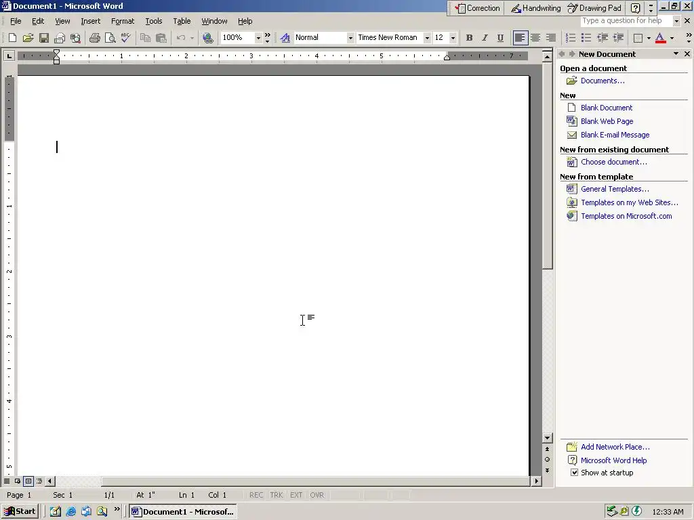The width and height of the screenshot is (694, 520).
Task: Set Center paragraph alignment
Action: (x=535, y=38)
